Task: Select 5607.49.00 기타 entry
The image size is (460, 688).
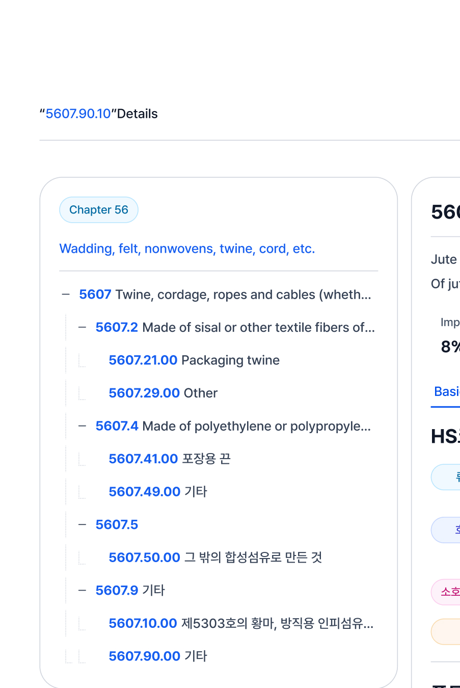Action: pyautogui.click(x=157, y=492)
